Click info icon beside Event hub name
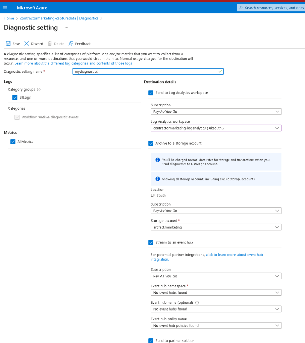 coord(197,302)
